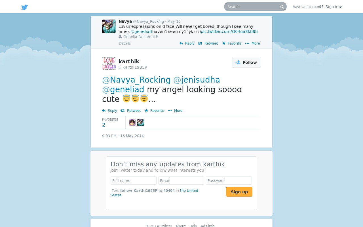The height and width of the screenshot is (227, 363).
Task: Reply to Navya's tweet
Action: pos(187,43)
